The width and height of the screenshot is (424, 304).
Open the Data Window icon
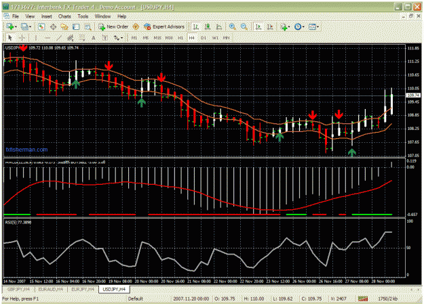53,26
